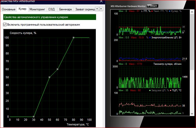Screen dimensions: 196x128
Task: Click the Загрузка ЦП, % graph label
Action: 160,90
